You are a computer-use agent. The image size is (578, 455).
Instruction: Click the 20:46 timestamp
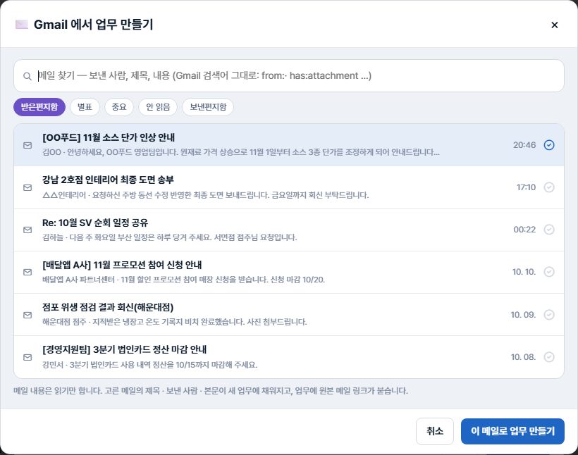524,145
